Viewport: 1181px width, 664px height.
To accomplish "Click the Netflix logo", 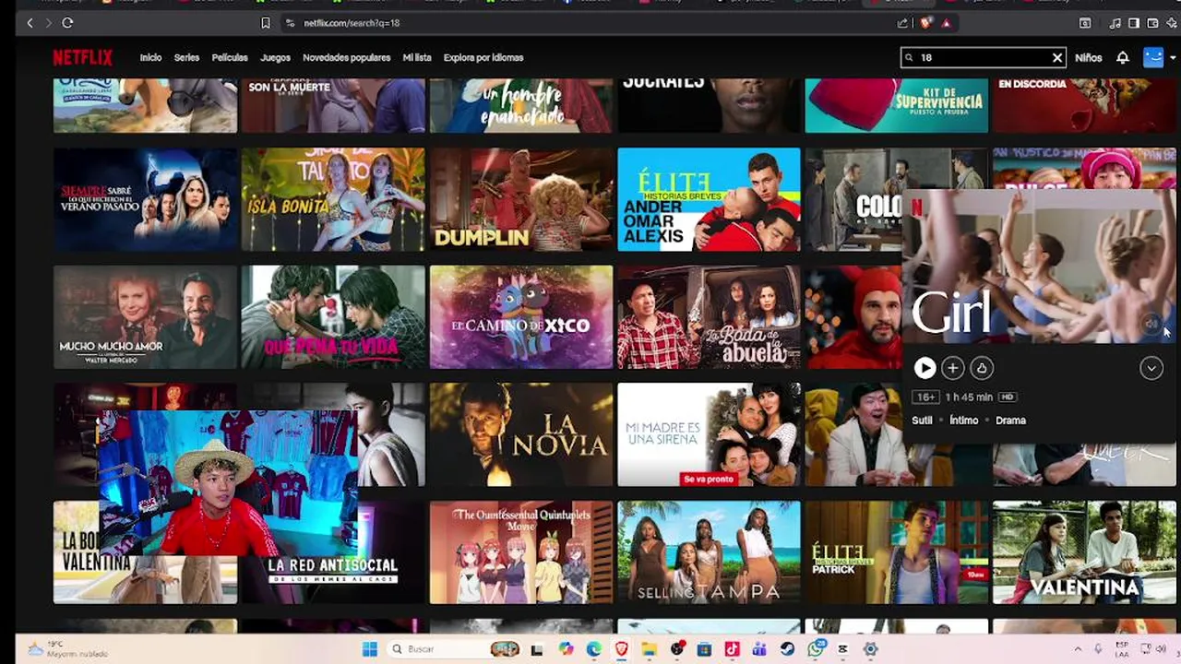I will pos(82,57).
